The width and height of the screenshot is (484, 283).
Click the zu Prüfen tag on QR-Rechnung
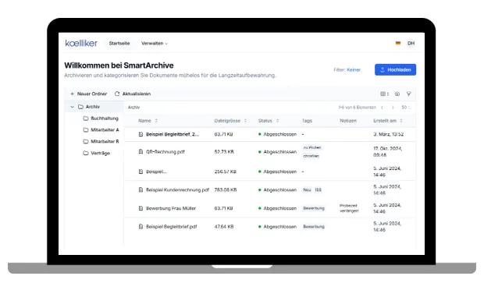point(311,147)
